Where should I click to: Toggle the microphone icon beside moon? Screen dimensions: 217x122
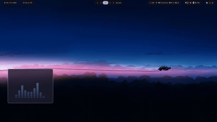coord(174,3)
